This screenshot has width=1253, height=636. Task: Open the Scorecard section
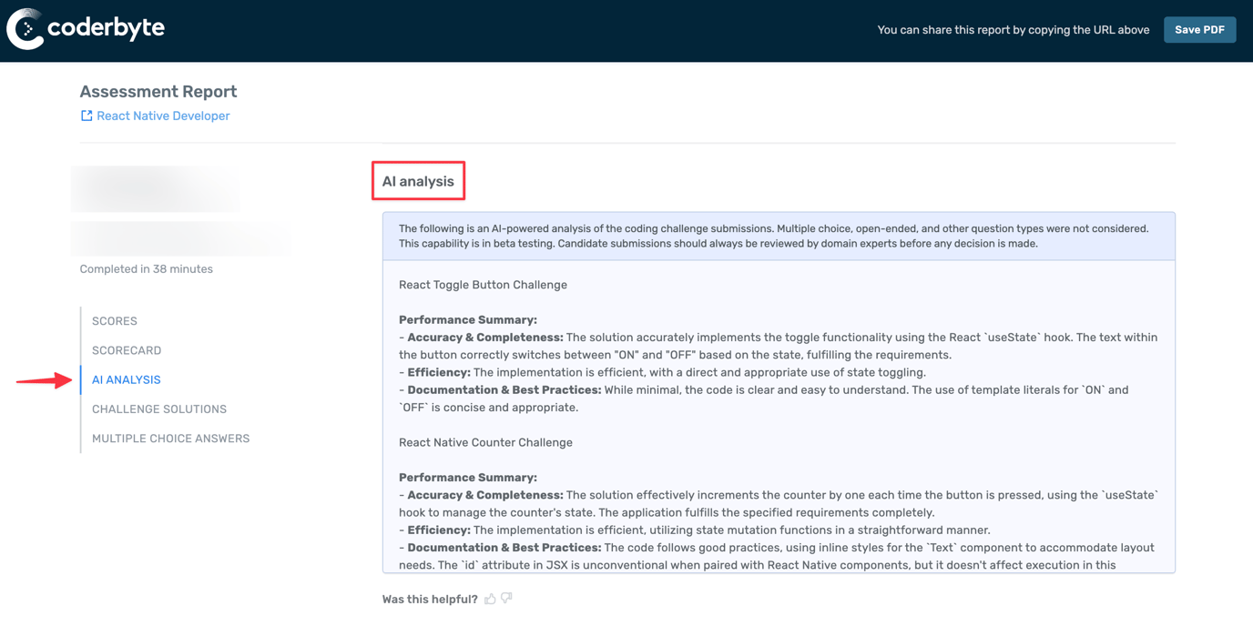[x=127, y=350]
